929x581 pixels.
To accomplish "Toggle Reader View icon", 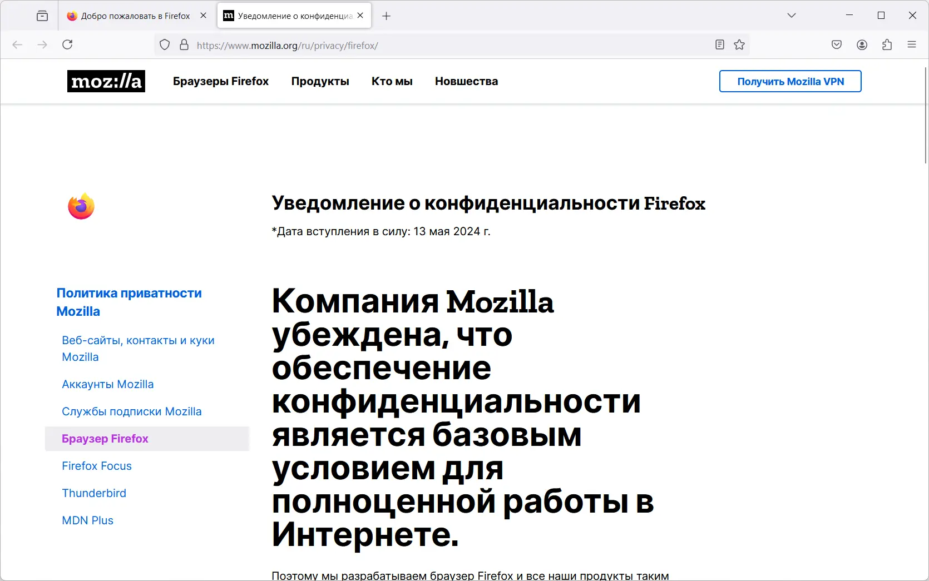I will coord(720,45).
